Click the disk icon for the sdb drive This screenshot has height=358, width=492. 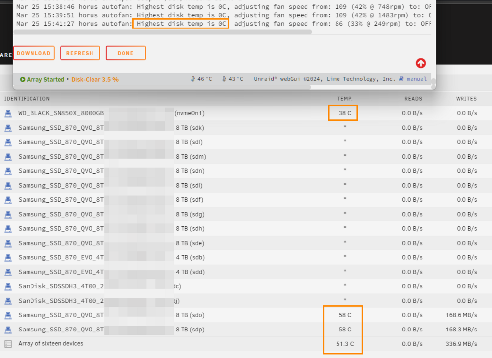tap(8, 257)
